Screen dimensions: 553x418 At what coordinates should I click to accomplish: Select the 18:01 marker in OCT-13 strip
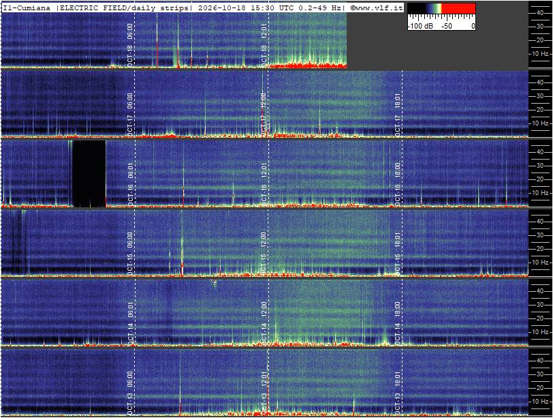tap(398, 379)
